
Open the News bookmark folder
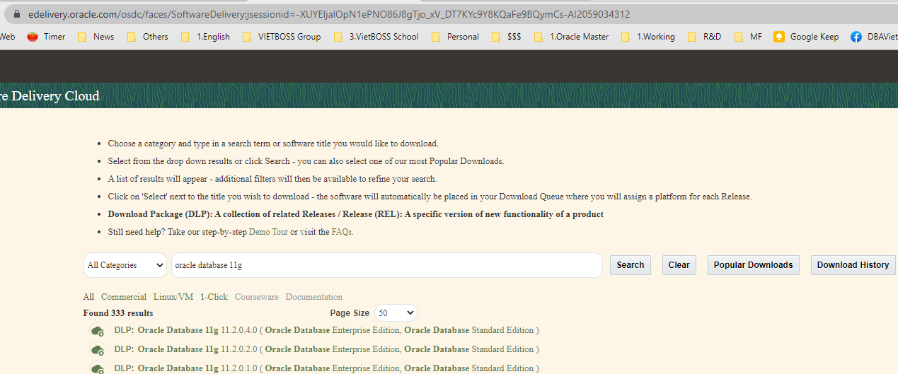(x=96, y=37)
